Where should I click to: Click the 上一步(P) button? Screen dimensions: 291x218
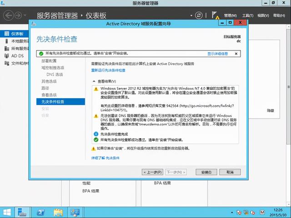click(153, 172)
